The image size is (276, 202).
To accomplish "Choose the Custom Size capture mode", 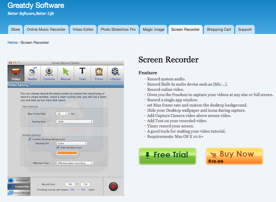I will click(x=19, y=187).
